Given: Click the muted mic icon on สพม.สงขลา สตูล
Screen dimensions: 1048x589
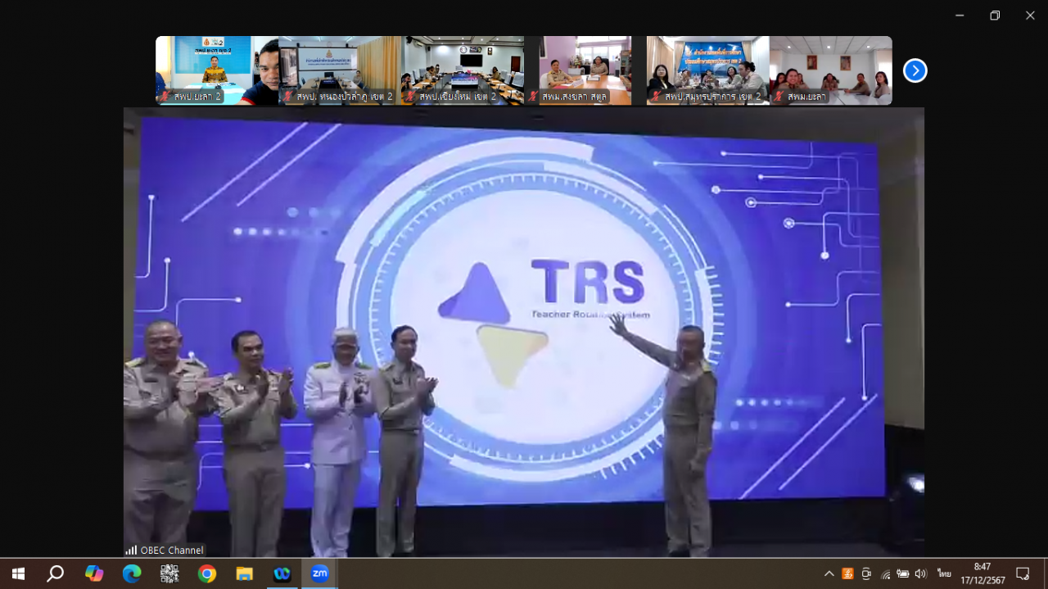Looking at the screenshot, I should (534, 97).
